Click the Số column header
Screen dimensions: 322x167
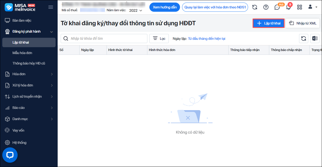click(69, 50)
